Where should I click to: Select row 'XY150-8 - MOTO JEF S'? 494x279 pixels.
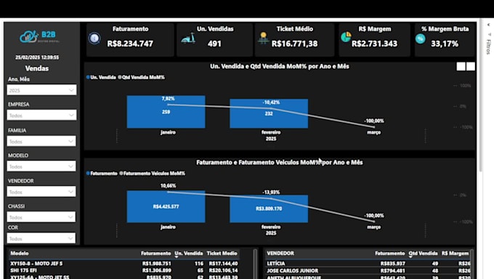[124, 263]
